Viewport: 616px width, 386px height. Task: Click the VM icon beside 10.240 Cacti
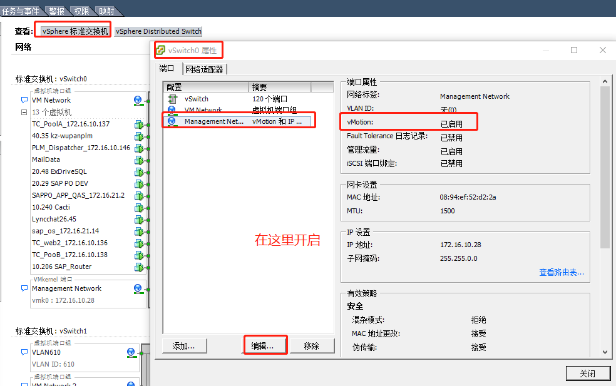(x=139, y=208)
